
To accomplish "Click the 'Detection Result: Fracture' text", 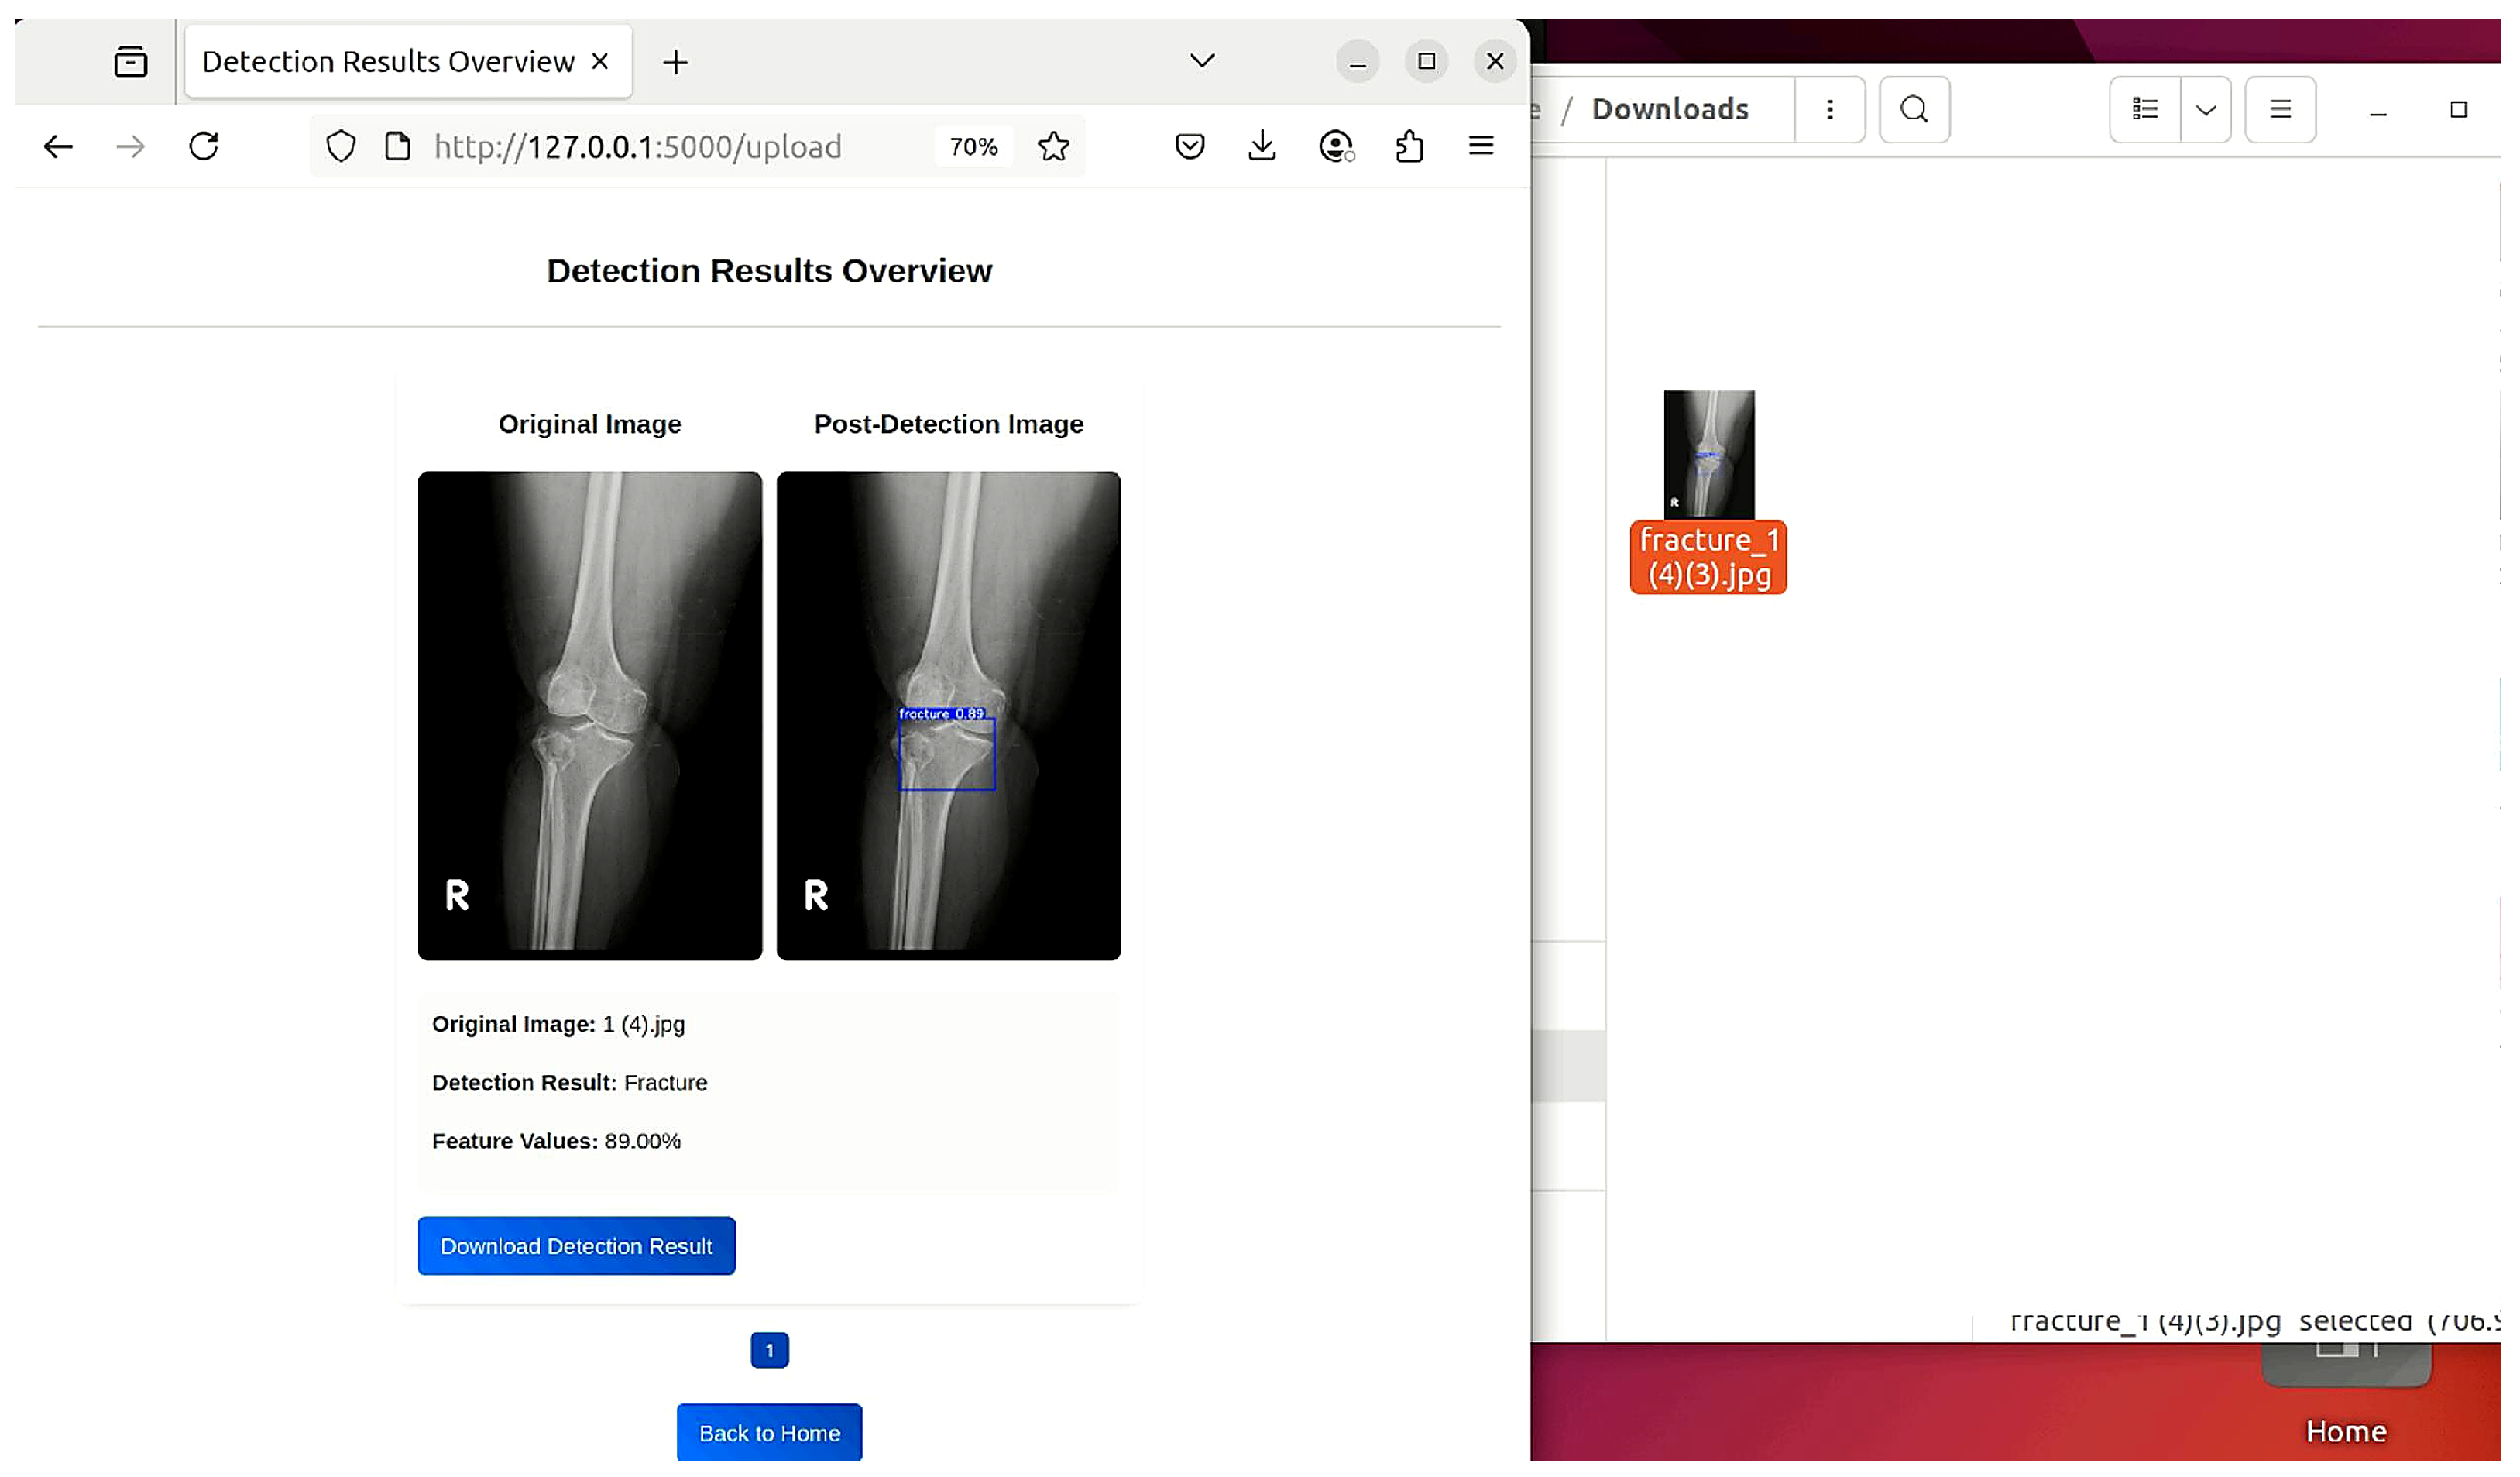I will tap(569, 1082).
